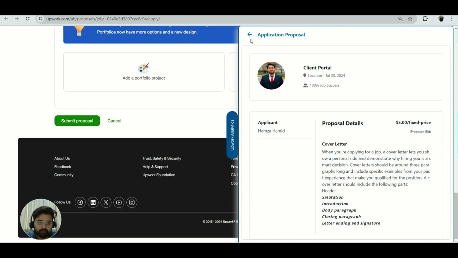This screenshot has width=458, height=258.
Task: Click the applicant name Hamza Hamid
Action: (271, 131)
